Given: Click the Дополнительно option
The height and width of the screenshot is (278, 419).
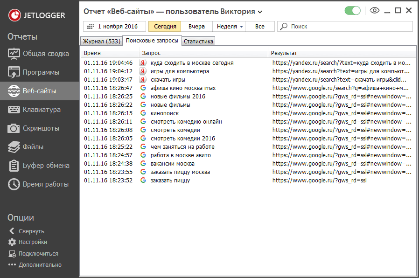Looking at the screenshot, I should (40, 264).
